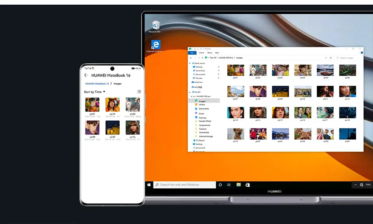Open Microsoft Store from the taskbar
The width and height of the screenshot is (373, 224).
(248, 185)
